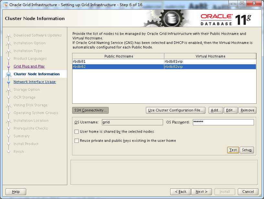264x199 pixels.
Task: Add a new cluster node
Action: (x=216, y=110)
